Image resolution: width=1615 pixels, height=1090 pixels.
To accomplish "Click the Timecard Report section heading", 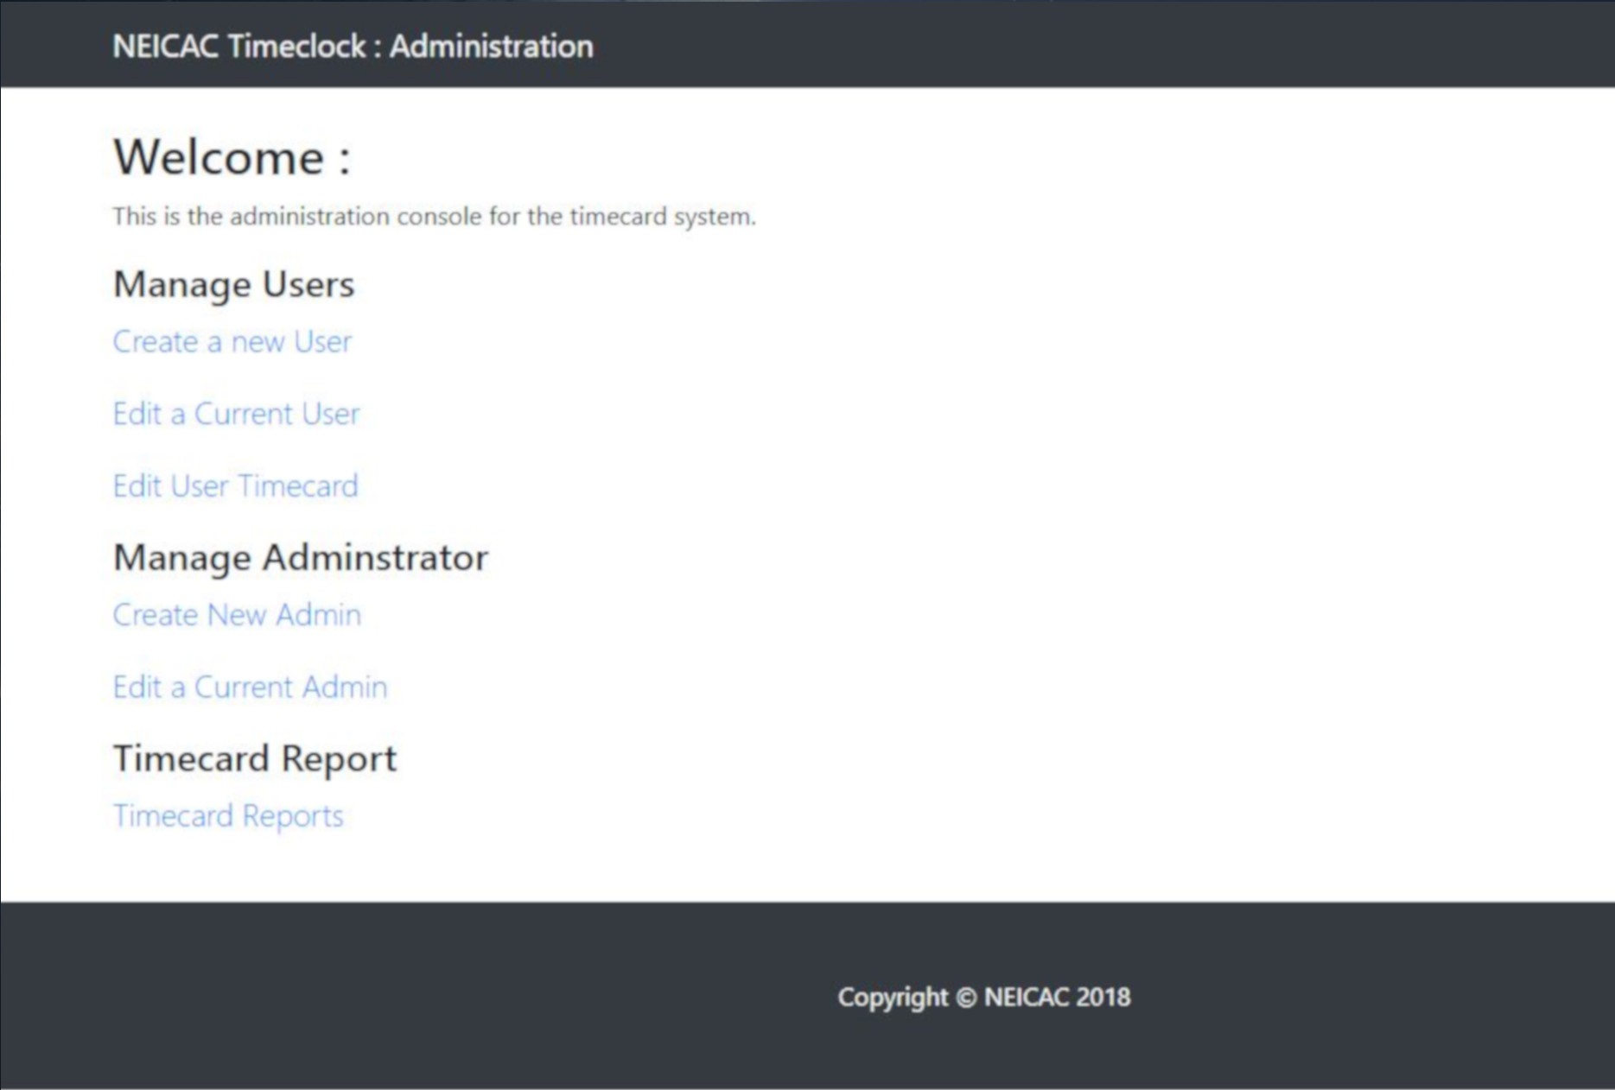I will 255,759.
